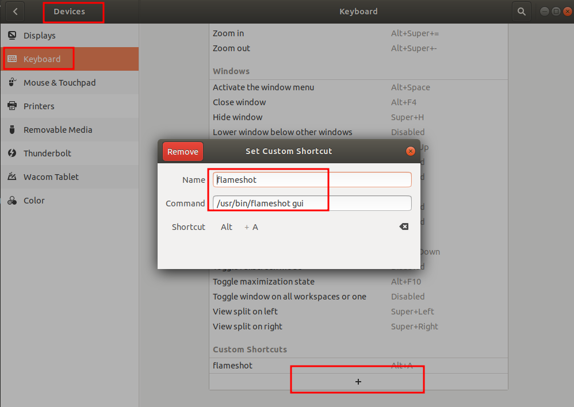This screenshot has width=574, height=407.
Task: Close the Settings window
Action: [568, 11]
